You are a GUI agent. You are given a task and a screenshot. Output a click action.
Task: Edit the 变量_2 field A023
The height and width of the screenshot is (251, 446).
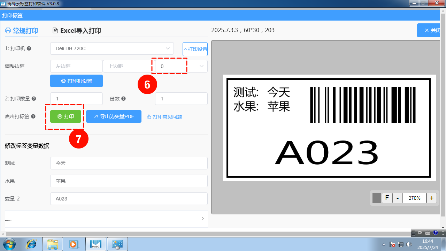(x=129, y=199)
